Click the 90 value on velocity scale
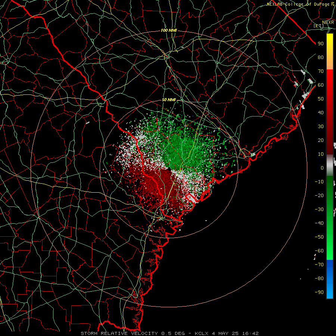The height and width of the screenshot is (336, 336). click(321, 44)
